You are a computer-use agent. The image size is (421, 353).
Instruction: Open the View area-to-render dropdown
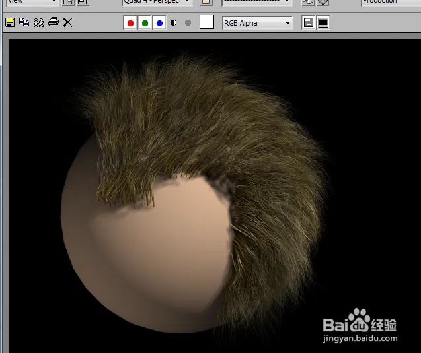point(32,2)
